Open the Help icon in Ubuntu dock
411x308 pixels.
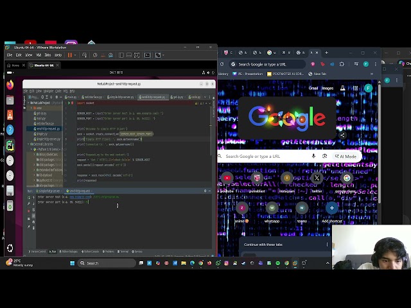tap(10, 130)
